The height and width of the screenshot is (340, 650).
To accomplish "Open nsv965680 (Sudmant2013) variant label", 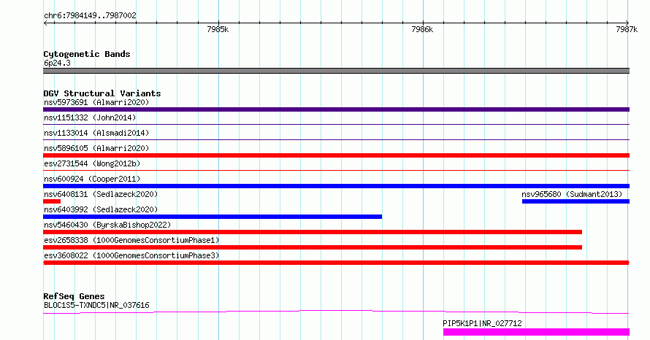I will pyautogui.click(x=572, y=194).
